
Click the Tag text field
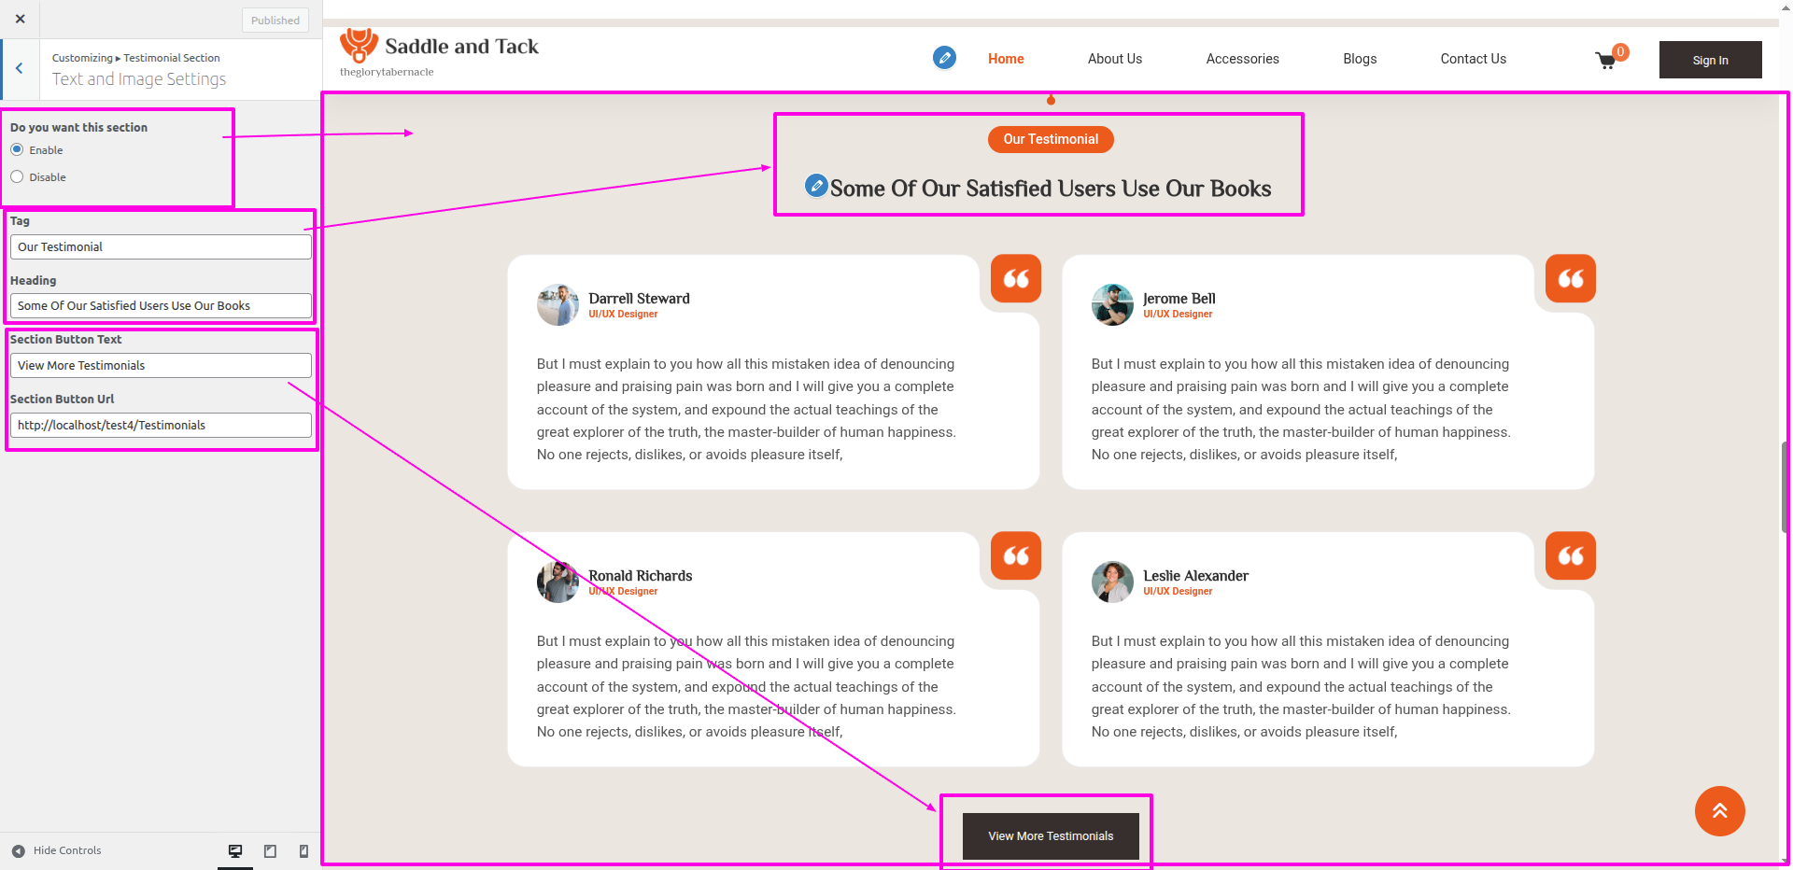coord(161,247)
